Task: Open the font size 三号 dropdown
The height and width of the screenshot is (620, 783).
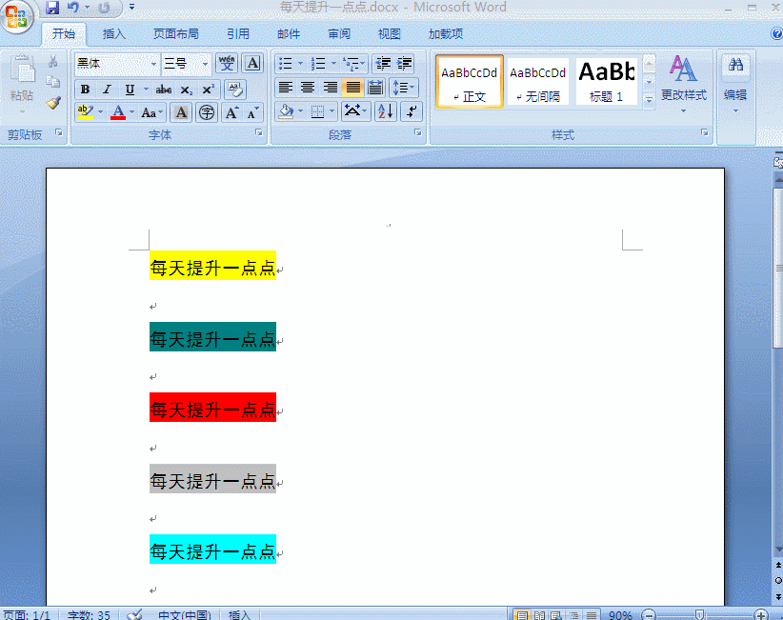Action: tap(205, 64)
